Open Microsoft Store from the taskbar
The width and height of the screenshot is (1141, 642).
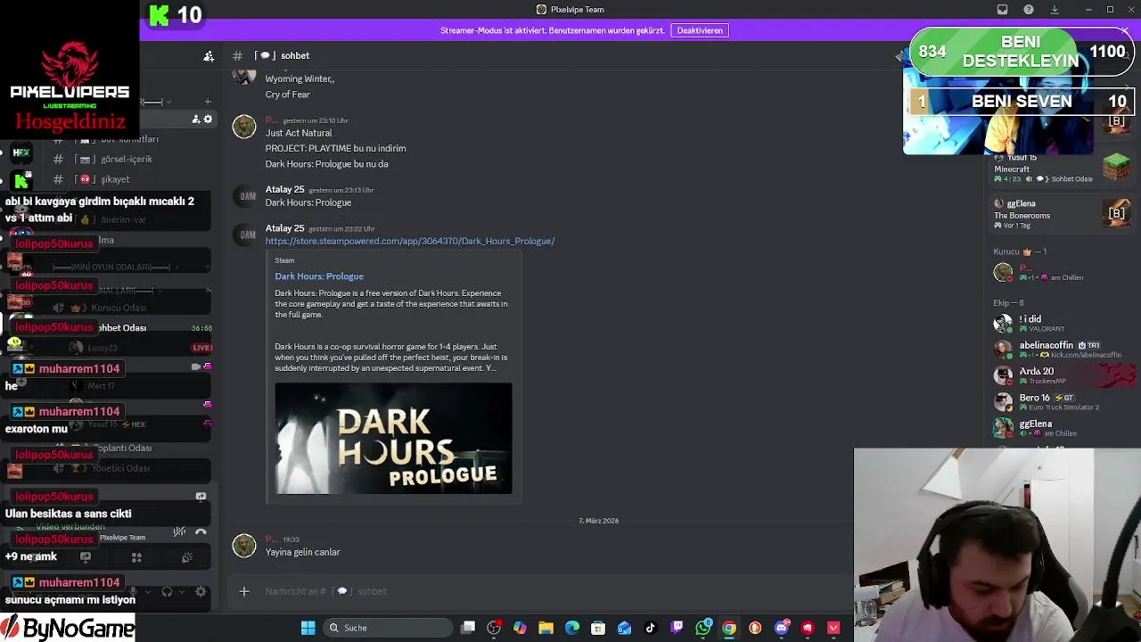tap(598, 628)
